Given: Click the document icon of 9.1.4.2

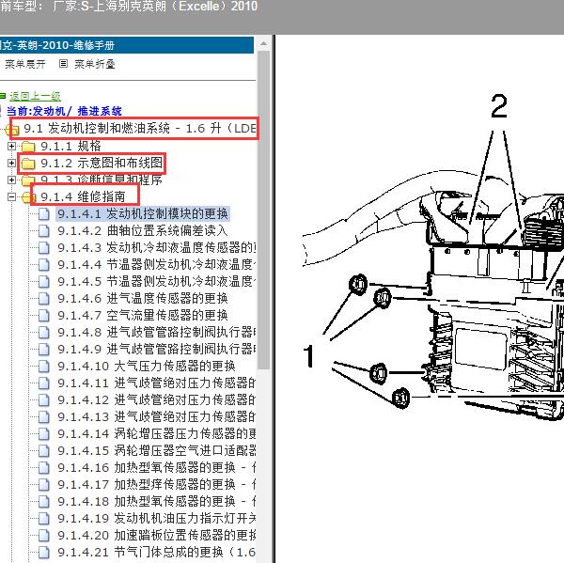Looking at the screenshot, I should (x=44, y=230).
